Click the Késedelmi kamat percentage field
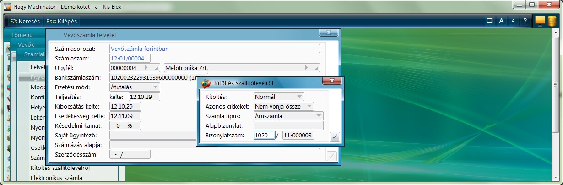 [125, 125]
